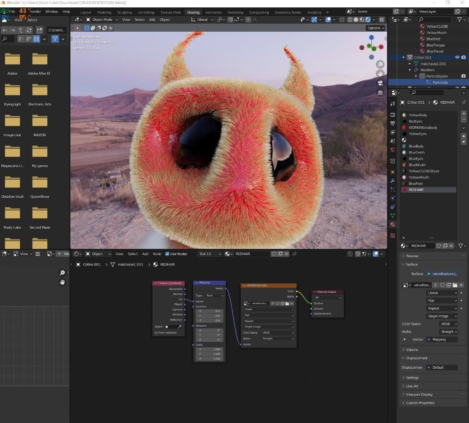Hide Critter.001 with eye icon in outliner
469x423 pixels.
click(x=457, y=57)
